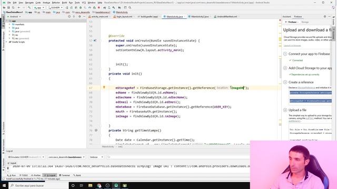The image size is (337, 189).
Task: Open the Verbose log level dropdown
Action: click(x=96, y=157)
